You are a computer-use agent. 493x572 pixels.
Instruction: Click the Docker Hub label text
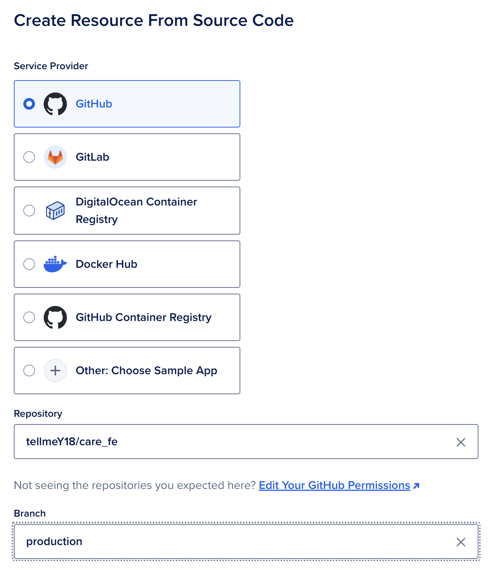click(106, 264)
